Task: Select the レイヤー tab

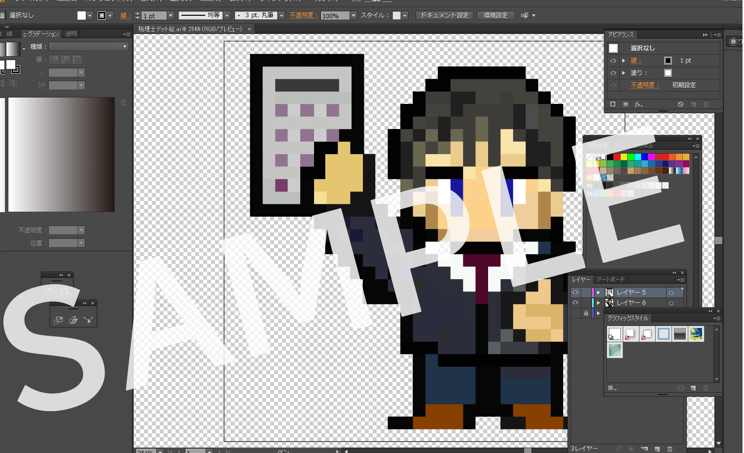Action: pyautogui.click(x=581, y=280)
